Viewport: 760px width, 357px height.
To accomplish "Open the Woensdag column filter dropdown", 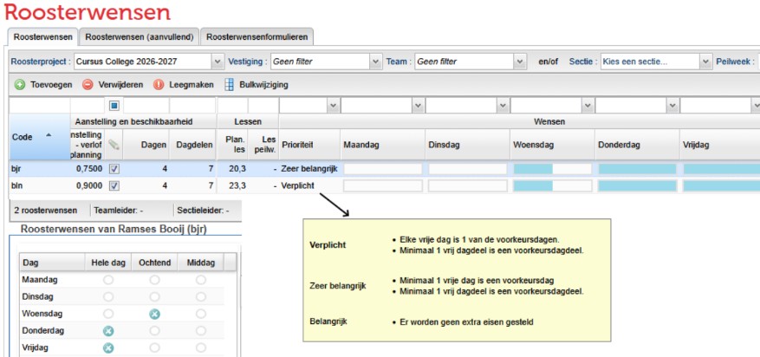I will click(588, 106).
